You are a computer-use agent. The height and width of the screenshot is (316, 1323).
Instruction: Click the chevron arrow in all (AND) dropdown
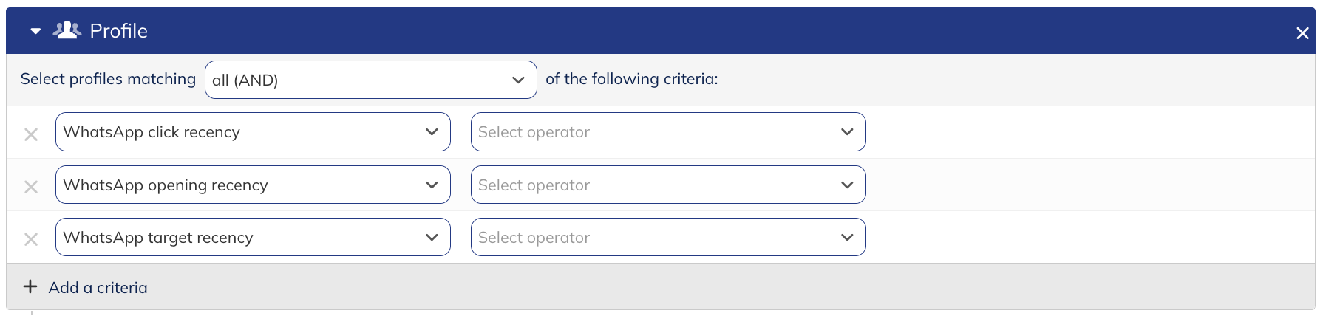click(x=518, y=80)
